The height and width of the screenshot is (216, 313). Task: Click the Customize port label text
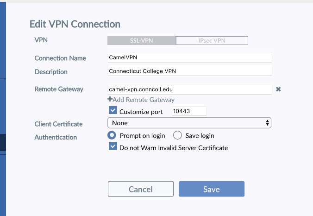(x=141, y=112)
